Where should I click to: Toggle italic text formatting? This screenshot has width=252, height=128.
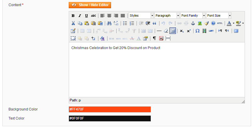point(80,16)
